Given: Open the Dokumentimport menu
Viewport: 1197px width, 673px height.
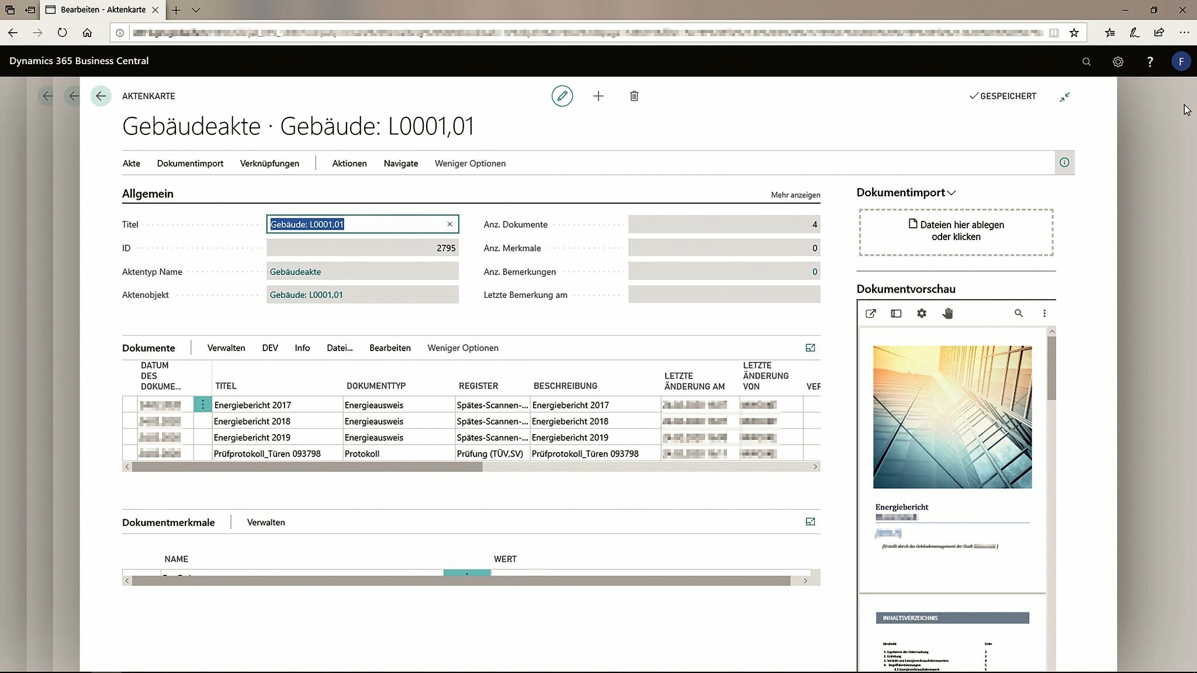Looking at the screenshot, I should 190,164.
